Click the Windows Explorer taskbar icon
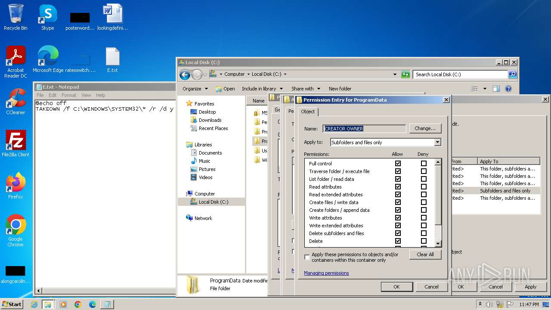This screenshot has width=551, height=310. tap(48, 304)
